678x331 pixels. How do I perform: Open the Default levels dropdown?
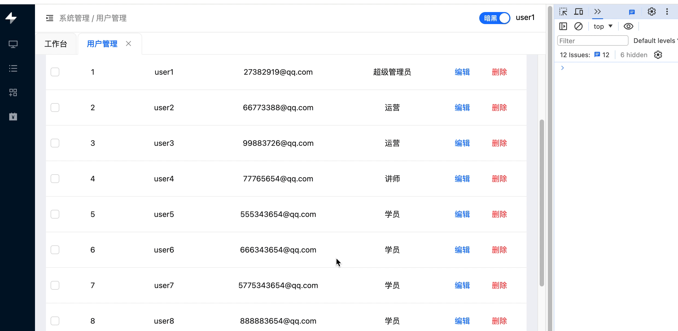[656, 40]
